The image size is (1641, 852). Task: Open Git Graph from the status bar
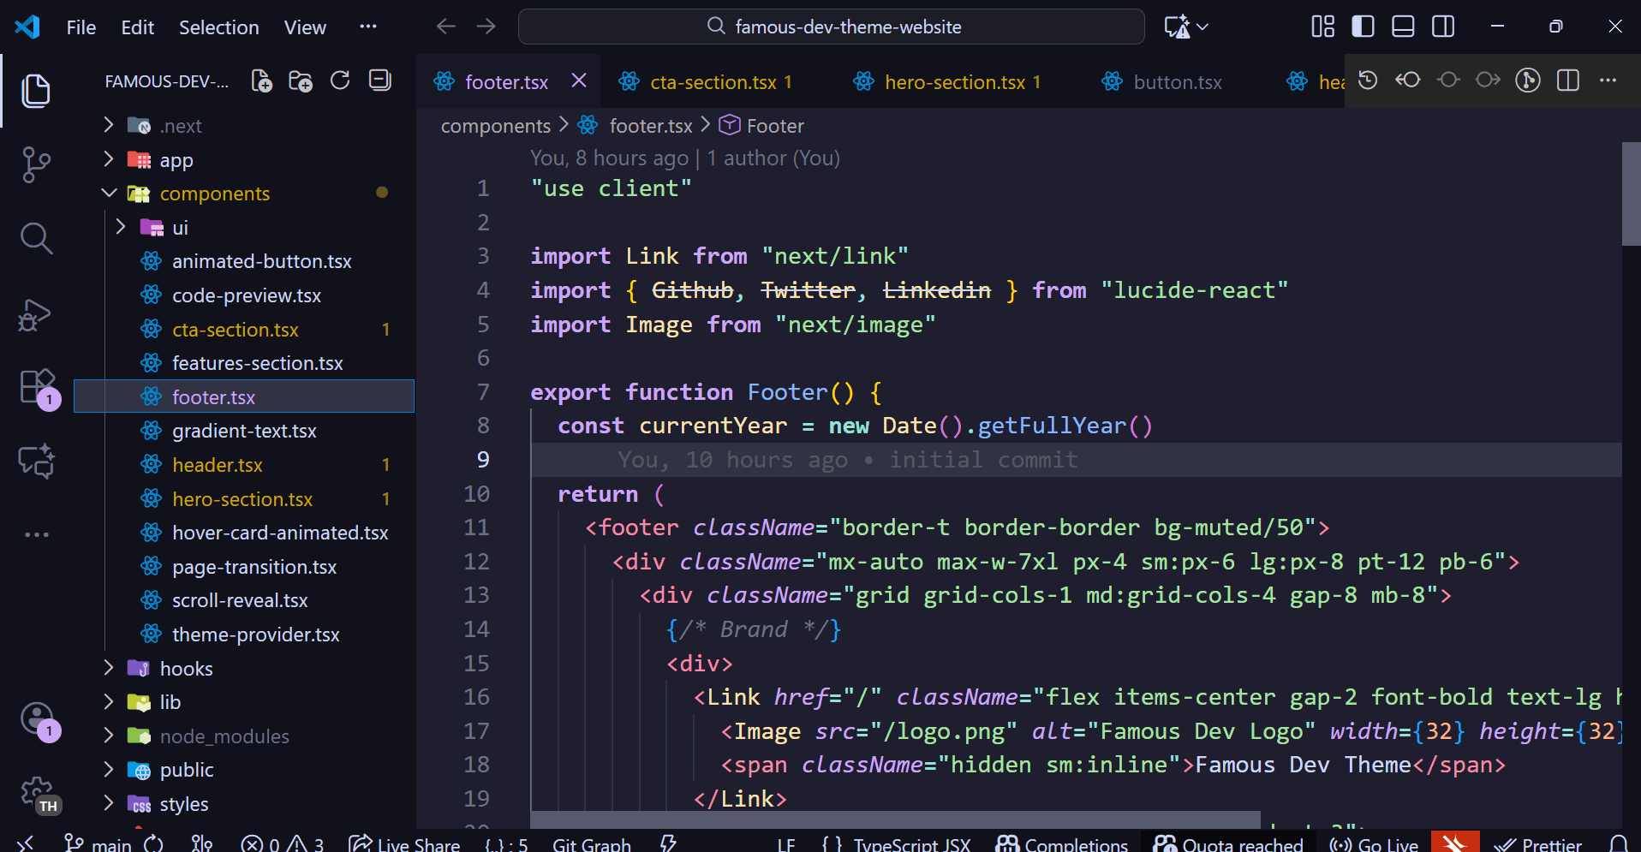(x=591, y=843)
